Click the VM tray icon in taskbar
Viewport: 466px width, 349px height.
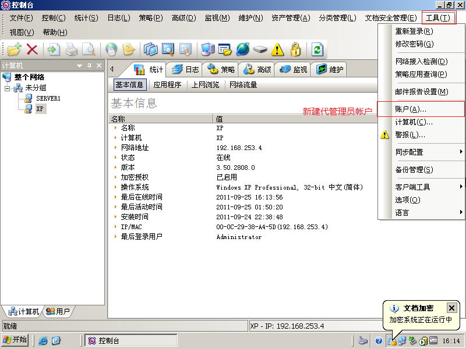tap(433, 340)
